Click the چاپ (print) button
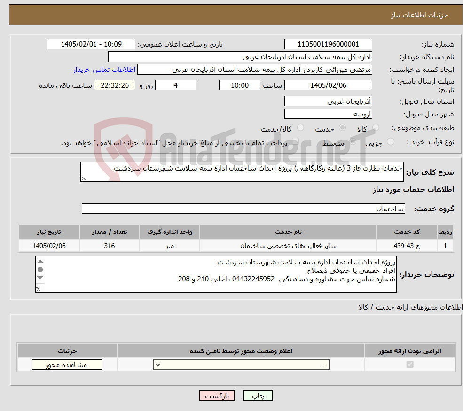463x411 pixels. (x=258, y=395)
